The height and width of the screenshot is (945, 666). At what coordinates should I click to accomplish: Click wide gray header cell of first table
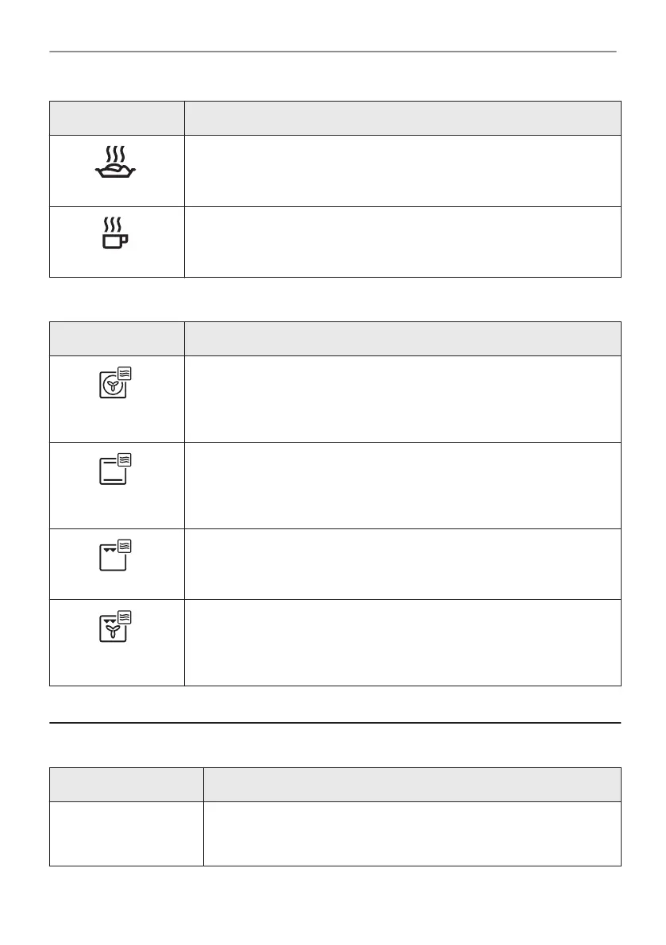[402, 118]
